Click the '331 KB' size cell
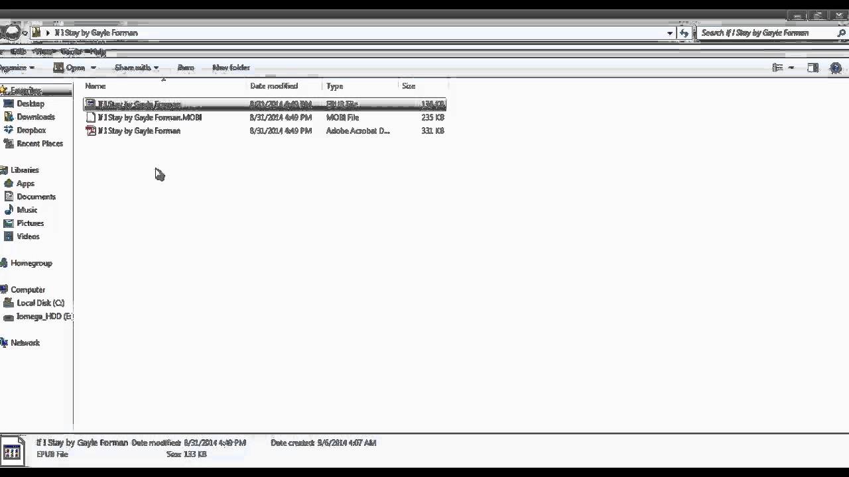 [x=432, y=131]
